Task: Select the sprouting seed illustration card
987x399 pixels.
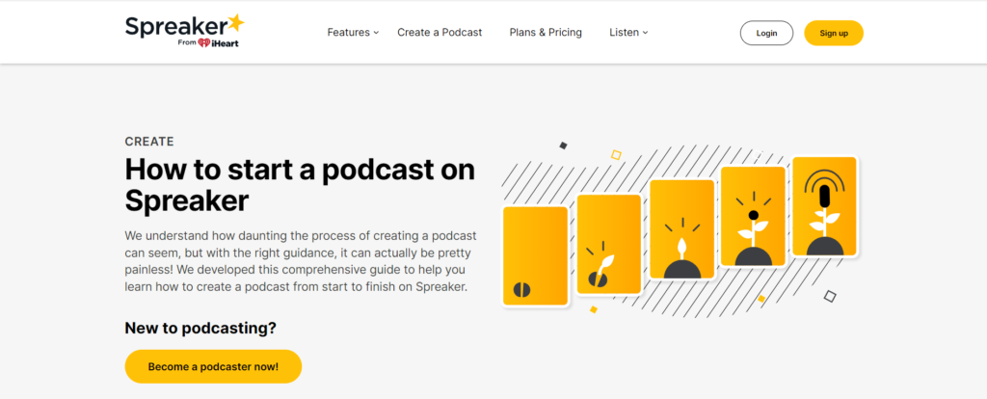Action: click(x=609, y=244)
